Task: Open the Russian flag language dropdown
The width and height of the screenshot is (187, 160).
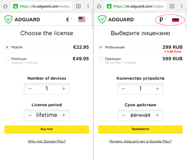Action: pos(177,20)
